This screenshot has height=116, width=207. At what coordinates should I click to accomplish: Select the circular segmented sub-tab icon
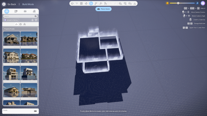coord(20,24)
